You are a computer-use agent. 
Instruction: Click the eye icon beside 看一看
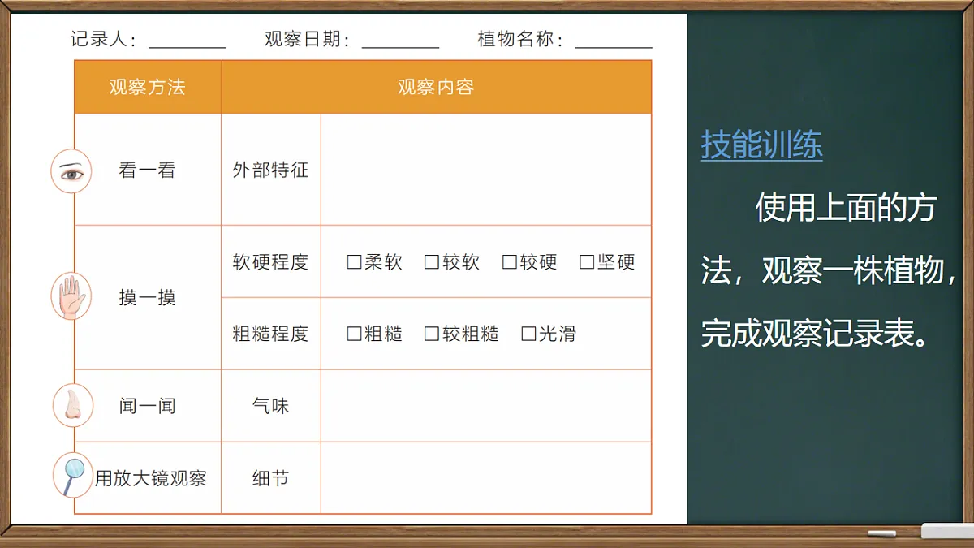point(71,171)
